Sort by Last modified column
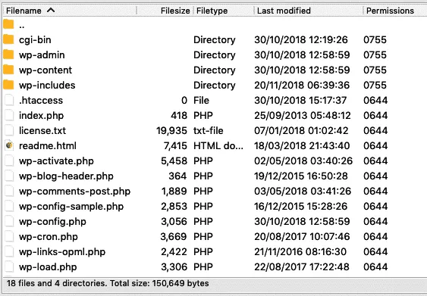427x296 pixels. [x=284, y=11]
